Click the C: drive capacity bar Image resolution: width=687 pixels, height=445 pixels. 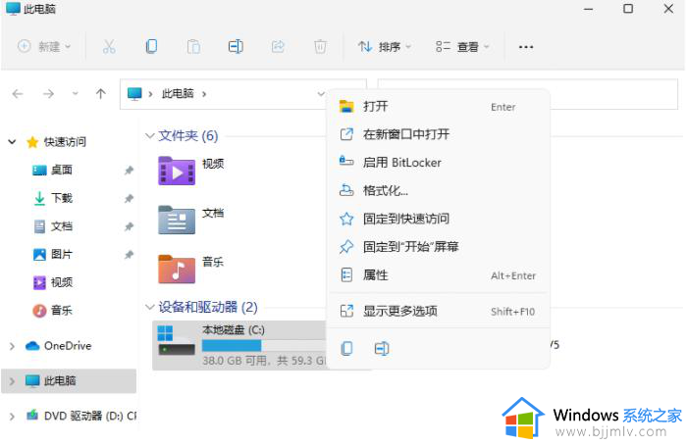tap(264, 346)
